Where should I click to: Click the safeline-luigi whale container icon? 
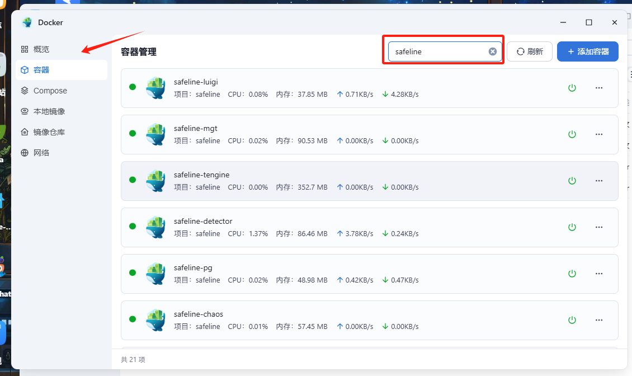pyautogui.click(x=155, y=88)
